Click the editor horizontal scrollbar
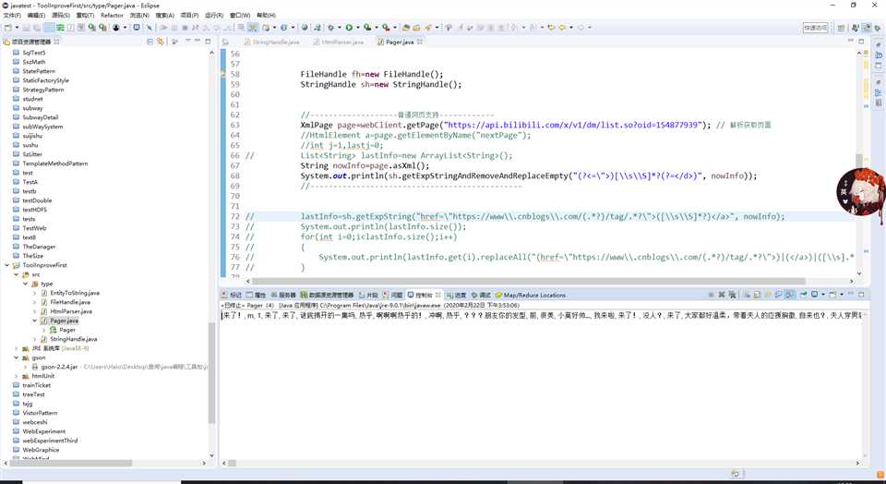The height and width of the screenshot is (484, 886). [x=528, y=281]
